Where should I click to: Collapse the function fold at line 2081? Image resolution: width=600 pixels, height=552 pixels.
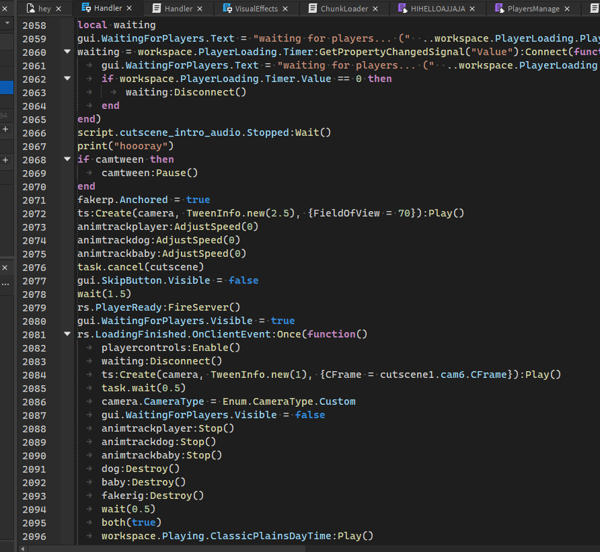click(67, 334)
